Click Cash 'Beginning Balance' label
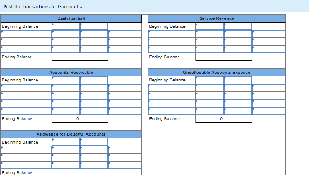 click(20, 26)
